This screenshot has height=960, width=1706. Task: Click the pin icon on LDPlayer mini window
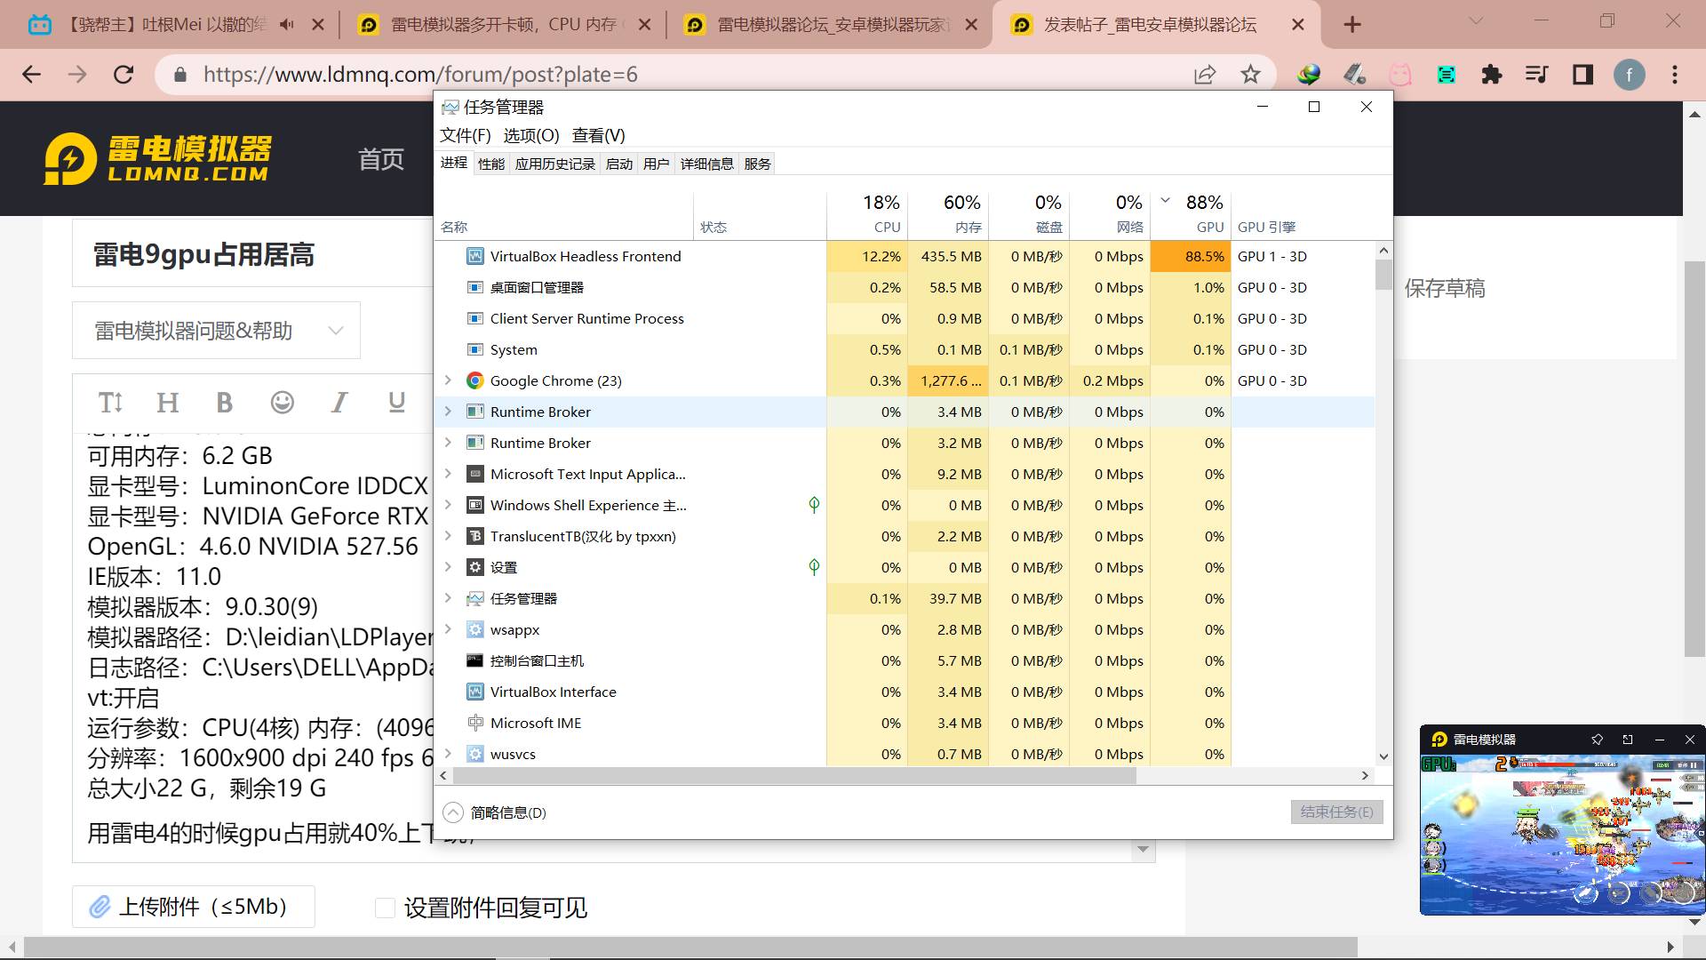pyautogui.click(x=1597, y=740)
